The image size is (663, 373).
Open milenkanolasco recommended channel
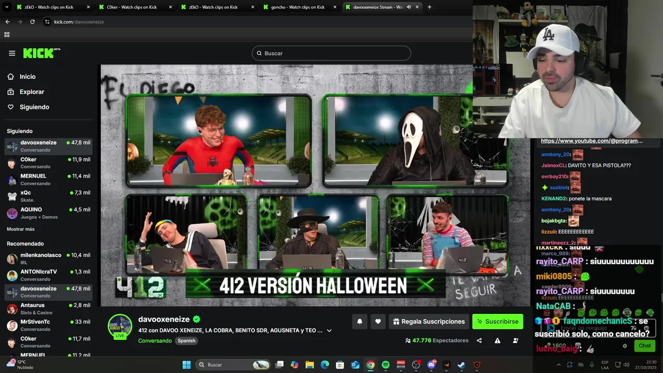[x=49, y=259]
